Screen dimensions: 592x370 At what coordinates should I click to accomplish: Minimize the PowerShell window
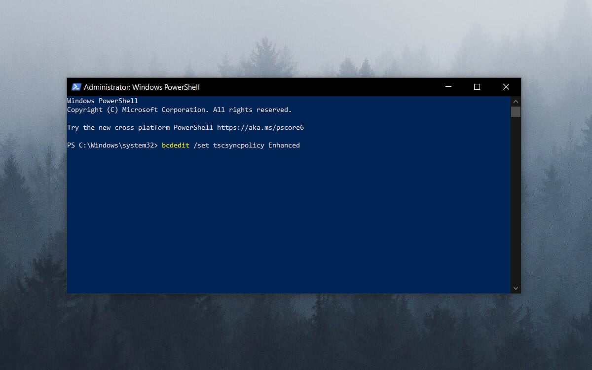pos(448,87)
